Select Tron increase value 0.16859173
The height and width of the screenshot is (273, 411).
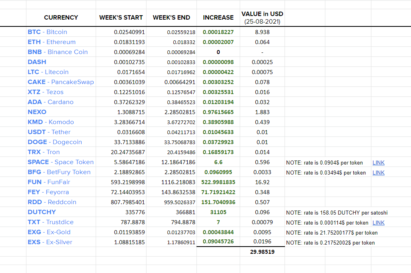click(x=218, y=152)
